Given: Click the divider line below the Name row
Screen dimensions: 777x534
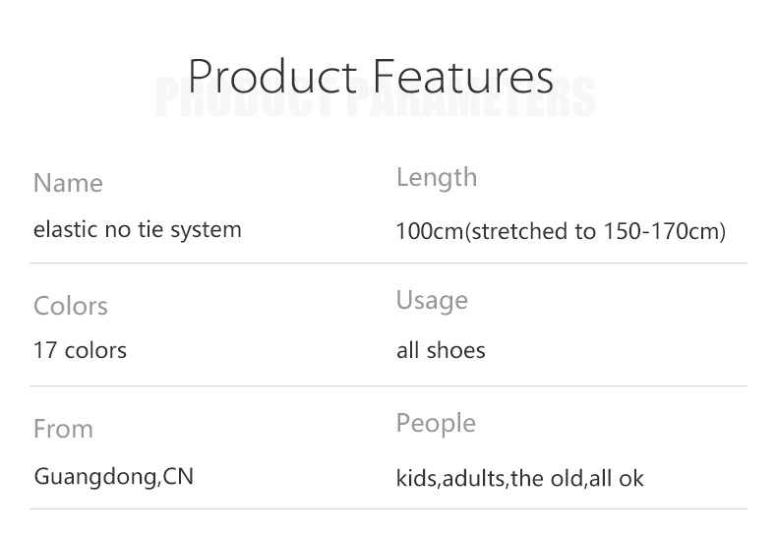Looking at the screenshot, I should tap(388, 264).
